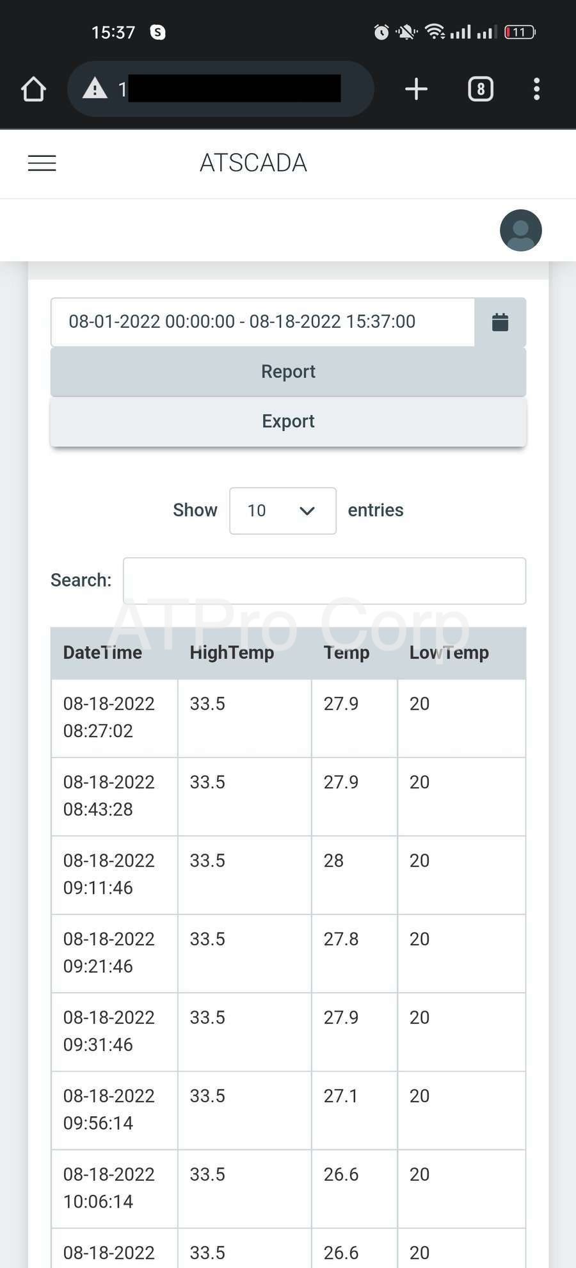Tap the user profile avatar

pyautogui.click(x=520, y=230)
